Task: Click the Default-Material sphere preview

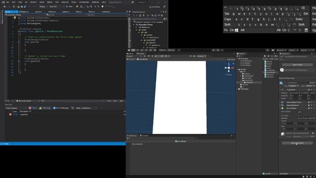Action: [283, 134]
